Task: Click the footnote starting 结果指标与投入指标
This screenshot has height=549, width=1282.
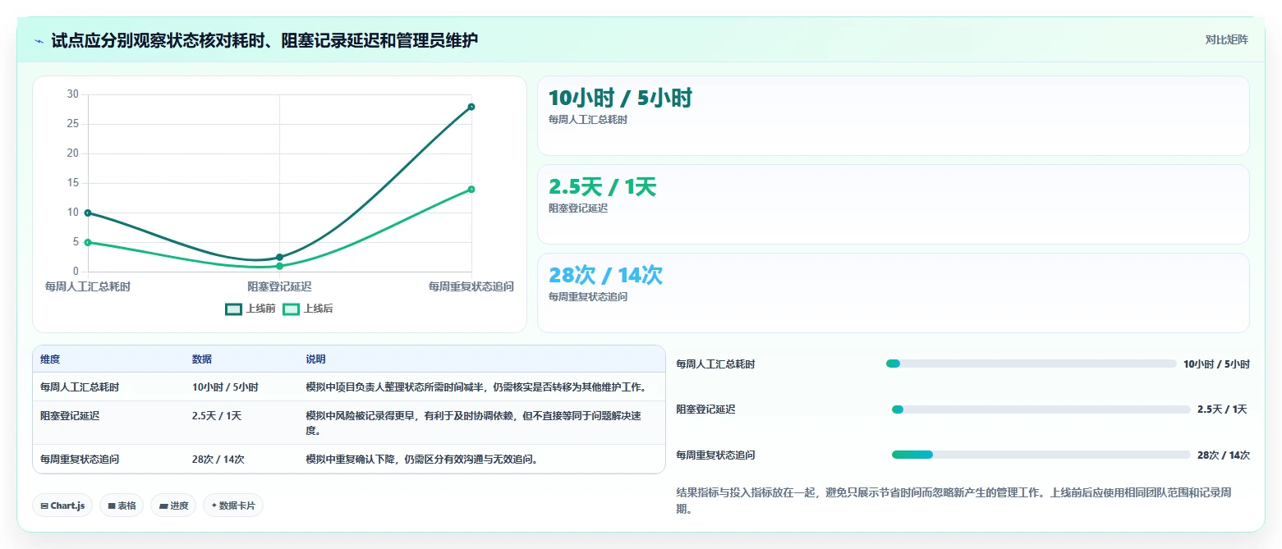Action: (953, 501)
